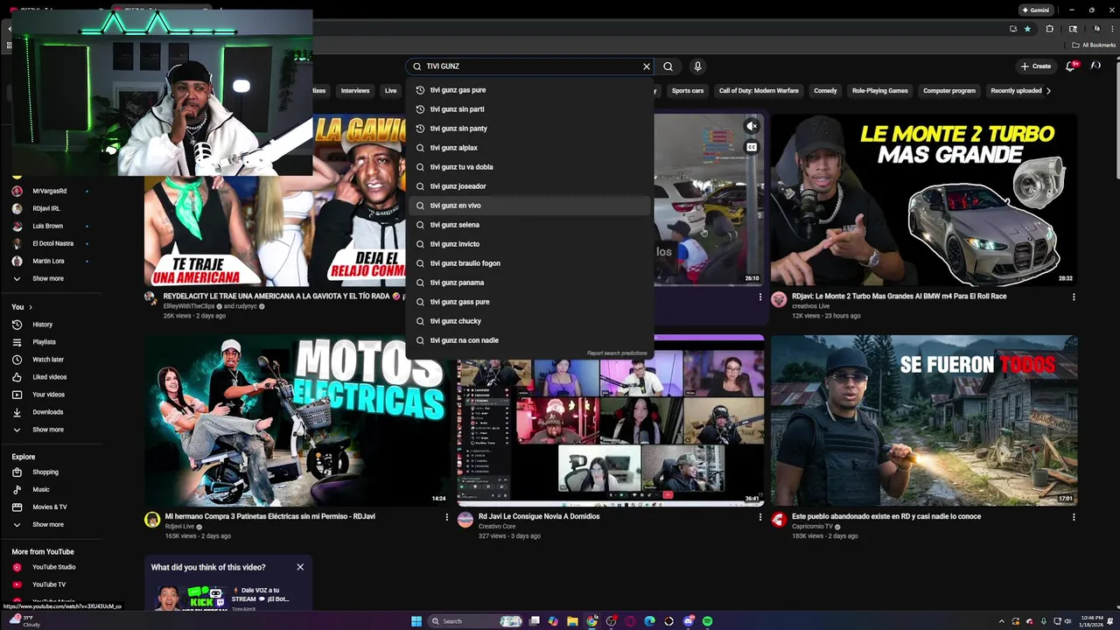The height and width of the screenshot is (630, 1120).
Task: Expand 'Show more' under Downloads
Action: point(48,430)
